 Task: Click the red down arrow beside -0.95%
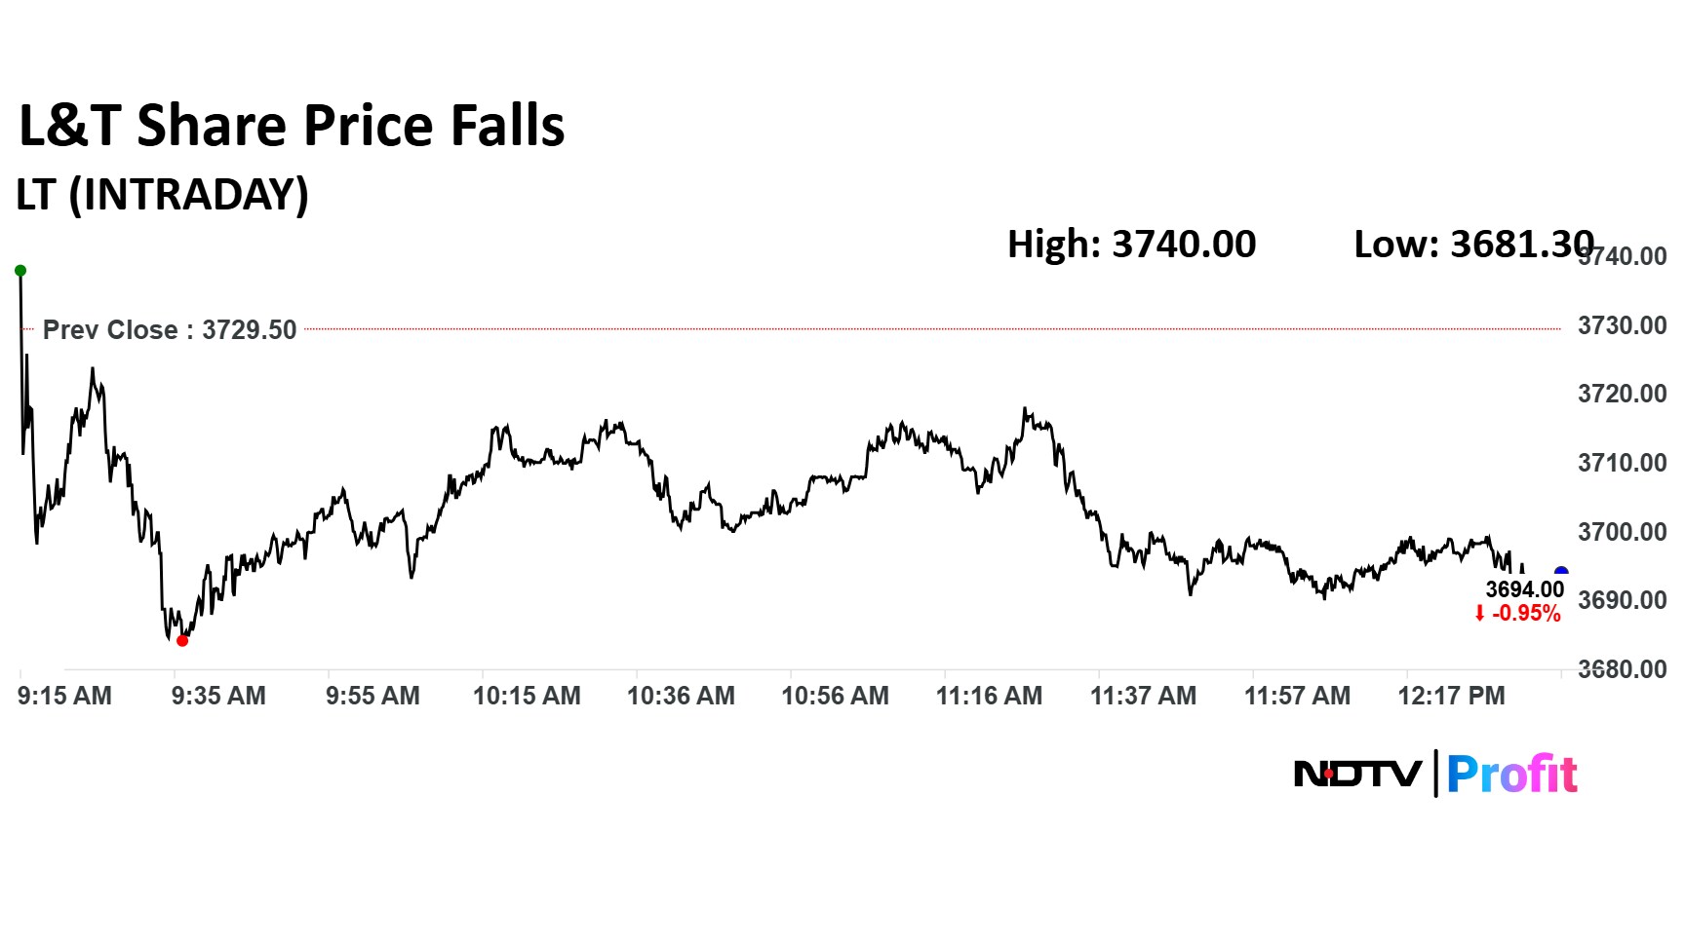pyautogui.click(x=1479, y=614)
